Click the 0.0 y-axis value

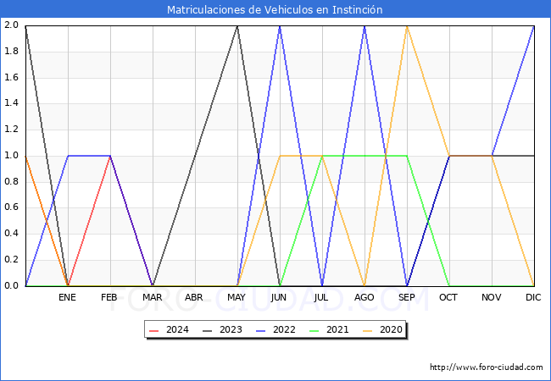click(12, 285)
